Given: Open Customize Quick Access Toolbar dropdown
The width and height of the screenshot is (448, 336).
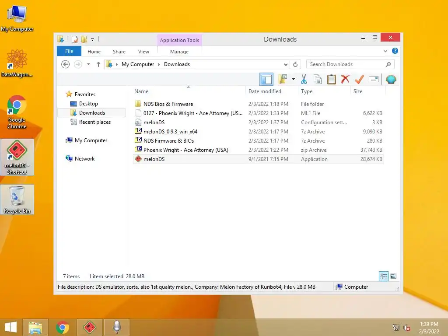Looking at the screenshot, I should point(93,39).
